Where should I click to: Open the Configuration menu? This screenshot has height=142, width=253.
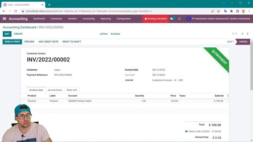[124, 19]
